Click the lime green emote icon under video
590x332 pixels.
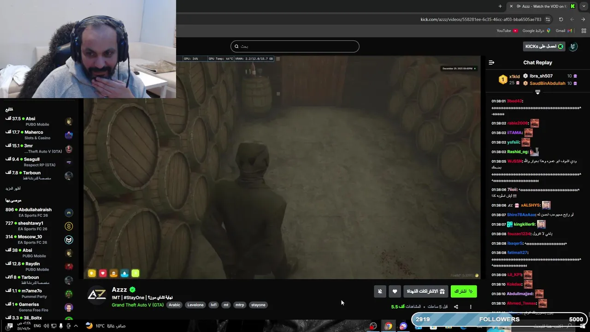135,273
